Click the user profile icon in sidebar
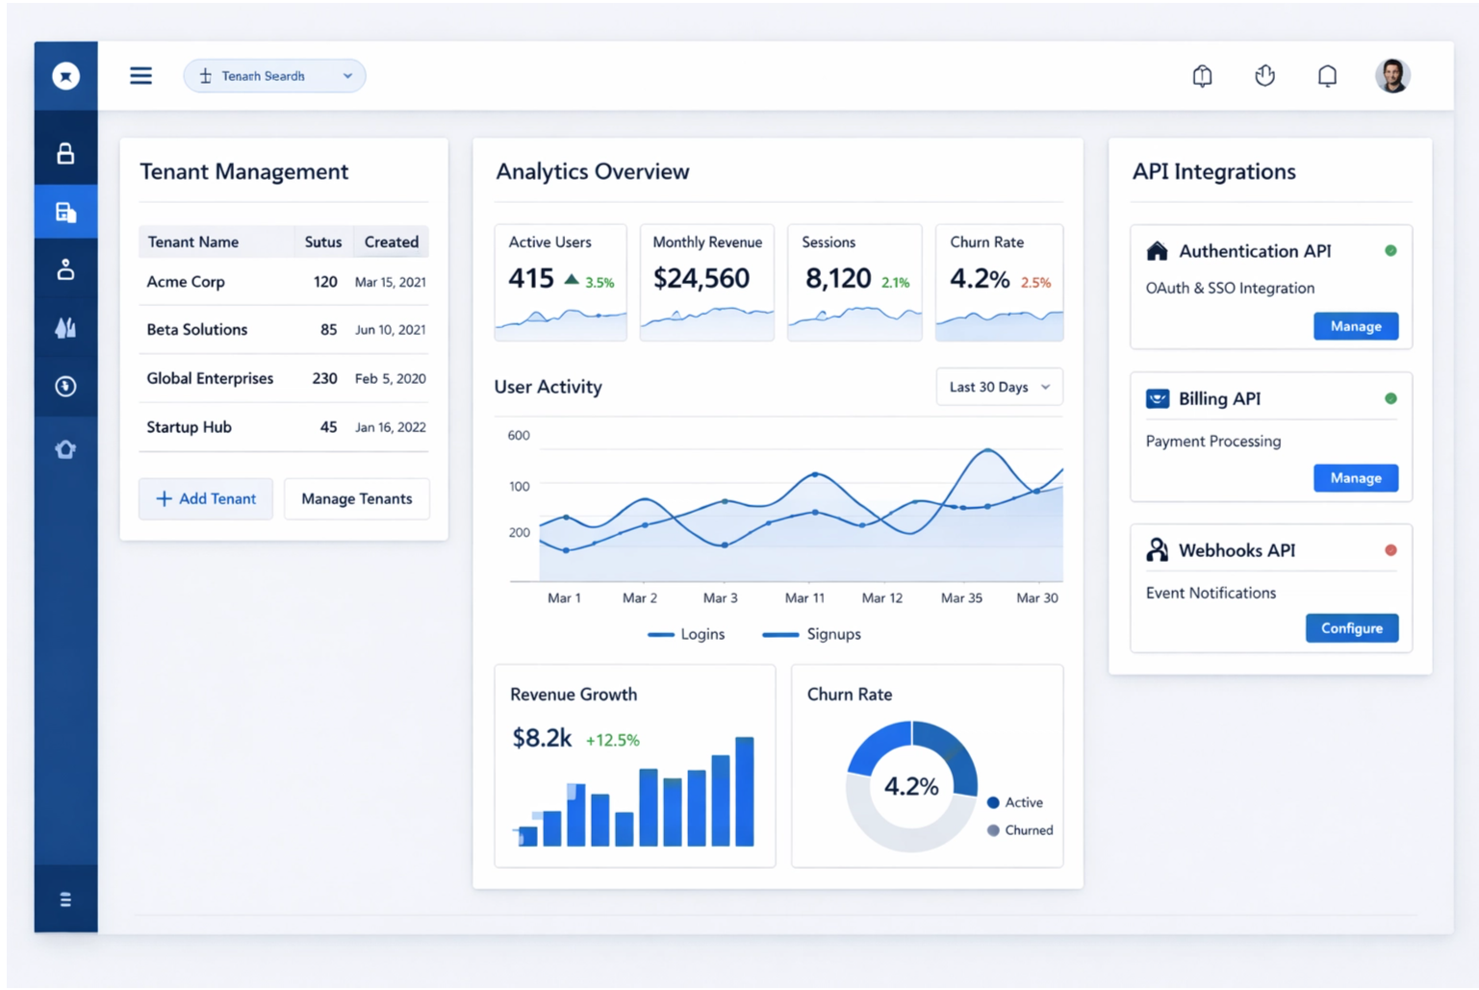 [x=65, y=269]
